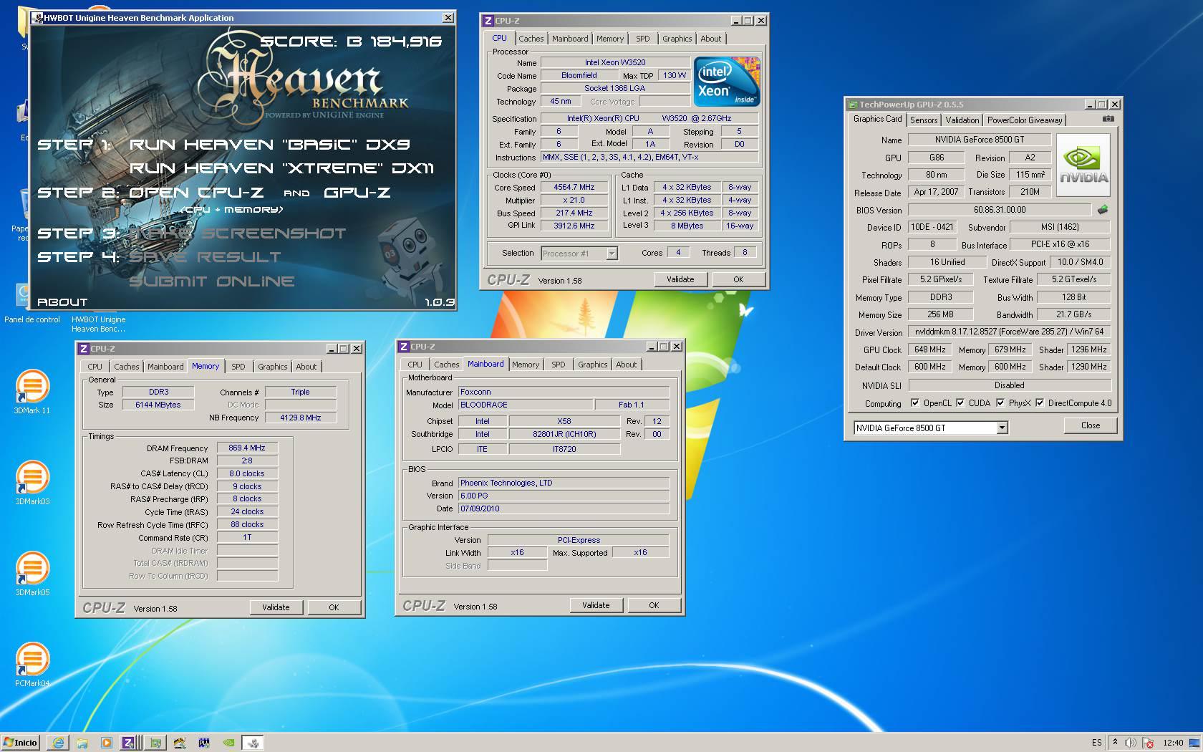This screenshot has height=752, width=1203.
Task: Open Windows Explorer folder from taskbar
Action: click(x=82, y=743)
